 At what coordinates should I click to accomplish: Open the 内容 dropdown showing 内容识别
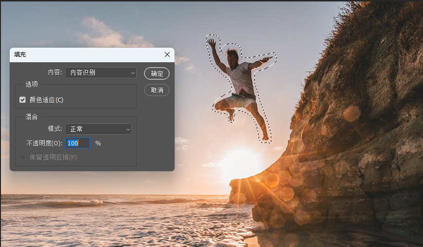101,72
